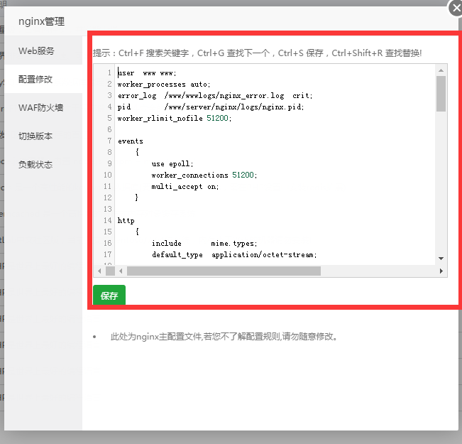This screenshot has height=444, width=462.
Task: Click the nginx主配置文件 warning note
Action: (x=224, y=336)
